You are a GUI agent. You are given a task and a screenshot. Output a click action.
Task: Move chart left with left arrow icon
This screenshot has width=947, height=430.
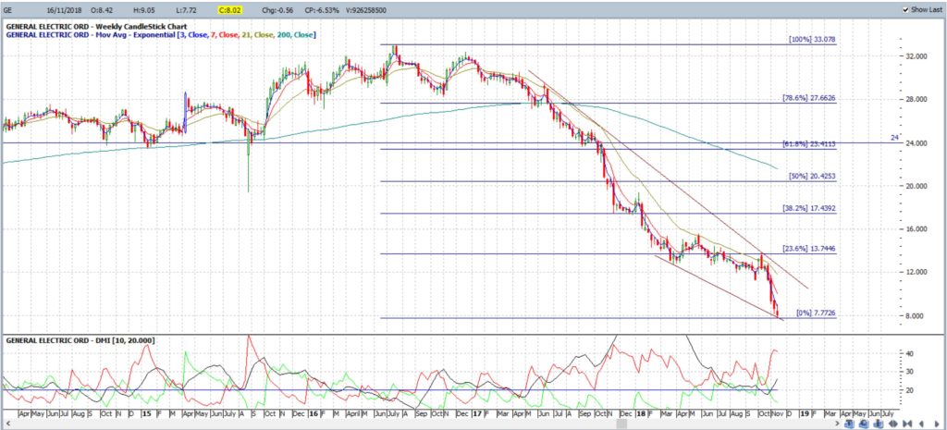[x=922, y=424]
